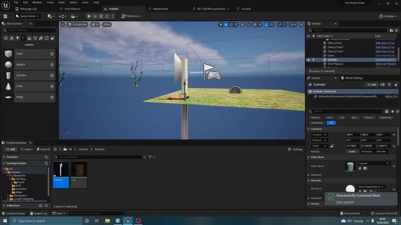Click Windows taskbar search box
The height and width of the screenshot is (225, 401).
[46, 221]
